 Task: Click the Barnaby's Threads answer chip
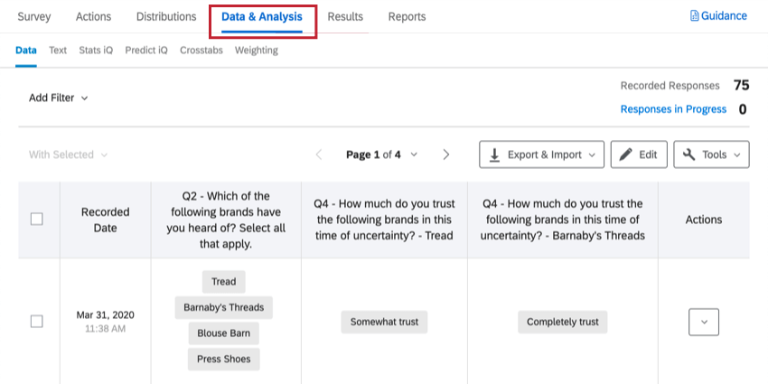pos(224,307)
